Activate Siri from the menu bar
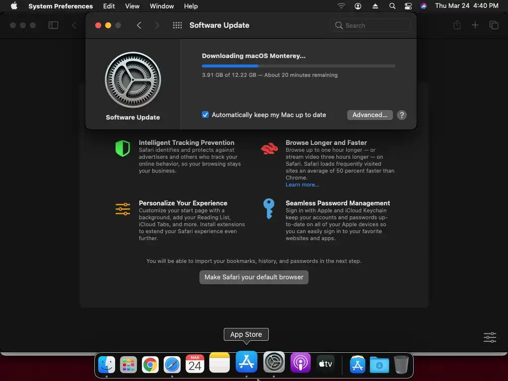Viewport: 508px width, 381px height. 424,6
